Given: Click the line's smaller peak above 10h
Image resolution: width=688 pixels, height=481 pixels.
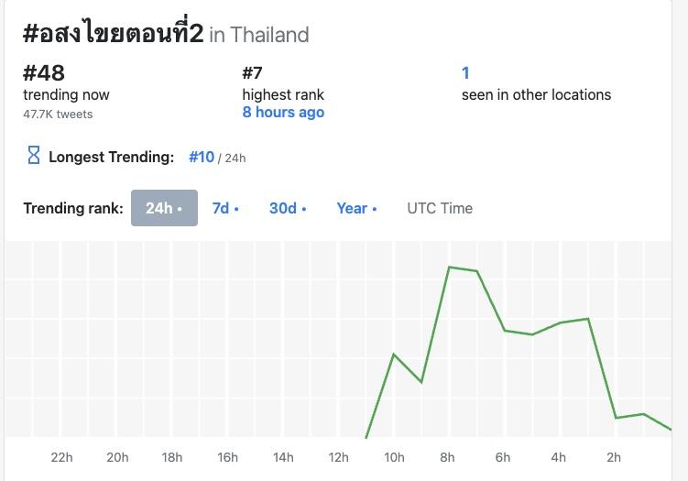Looking at the screenshot, I should 394,354.
